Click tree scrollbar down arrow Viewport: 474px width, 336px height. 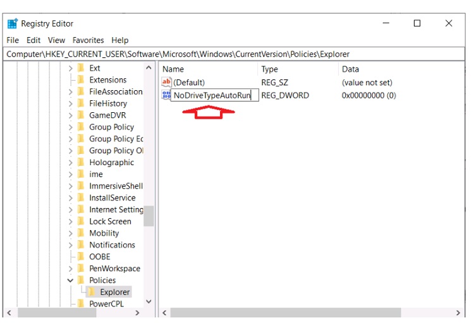click(x=149, y=301)
